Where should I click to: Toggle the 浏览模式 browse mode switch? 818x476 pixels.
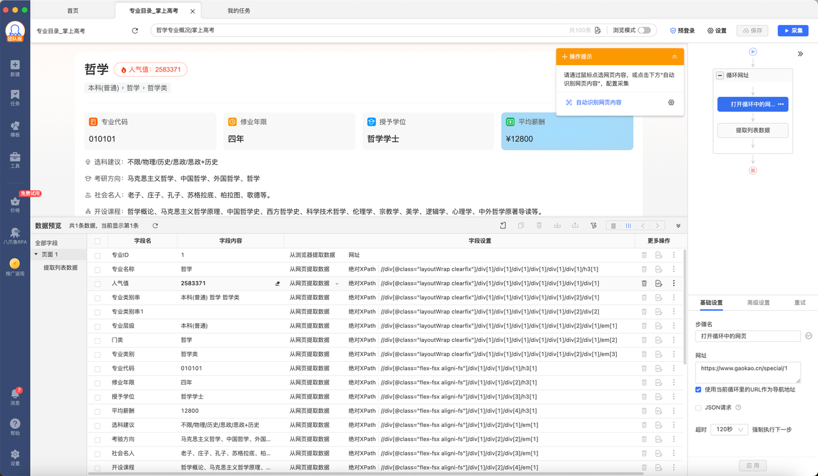pyautogui.click(x=644, y=30)
